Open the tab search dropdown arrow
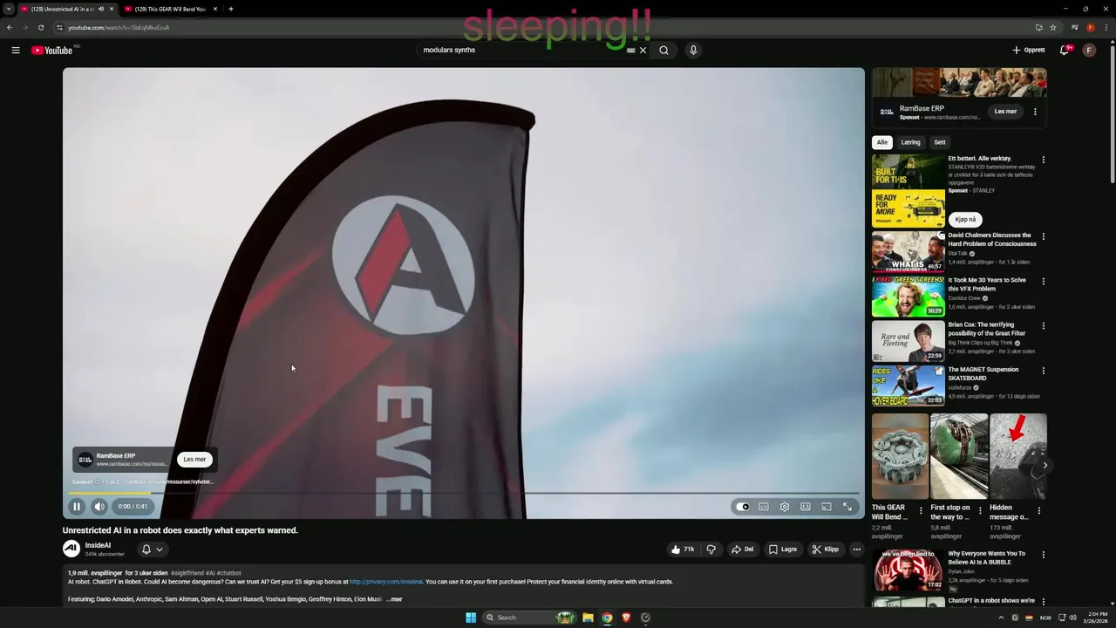Screen dimensions: 1116x628 click(9, 9)
